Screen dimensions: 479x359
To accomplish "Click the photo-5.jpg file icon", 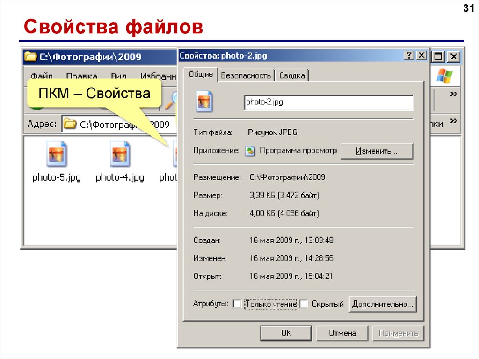I will tap(57, 155).
